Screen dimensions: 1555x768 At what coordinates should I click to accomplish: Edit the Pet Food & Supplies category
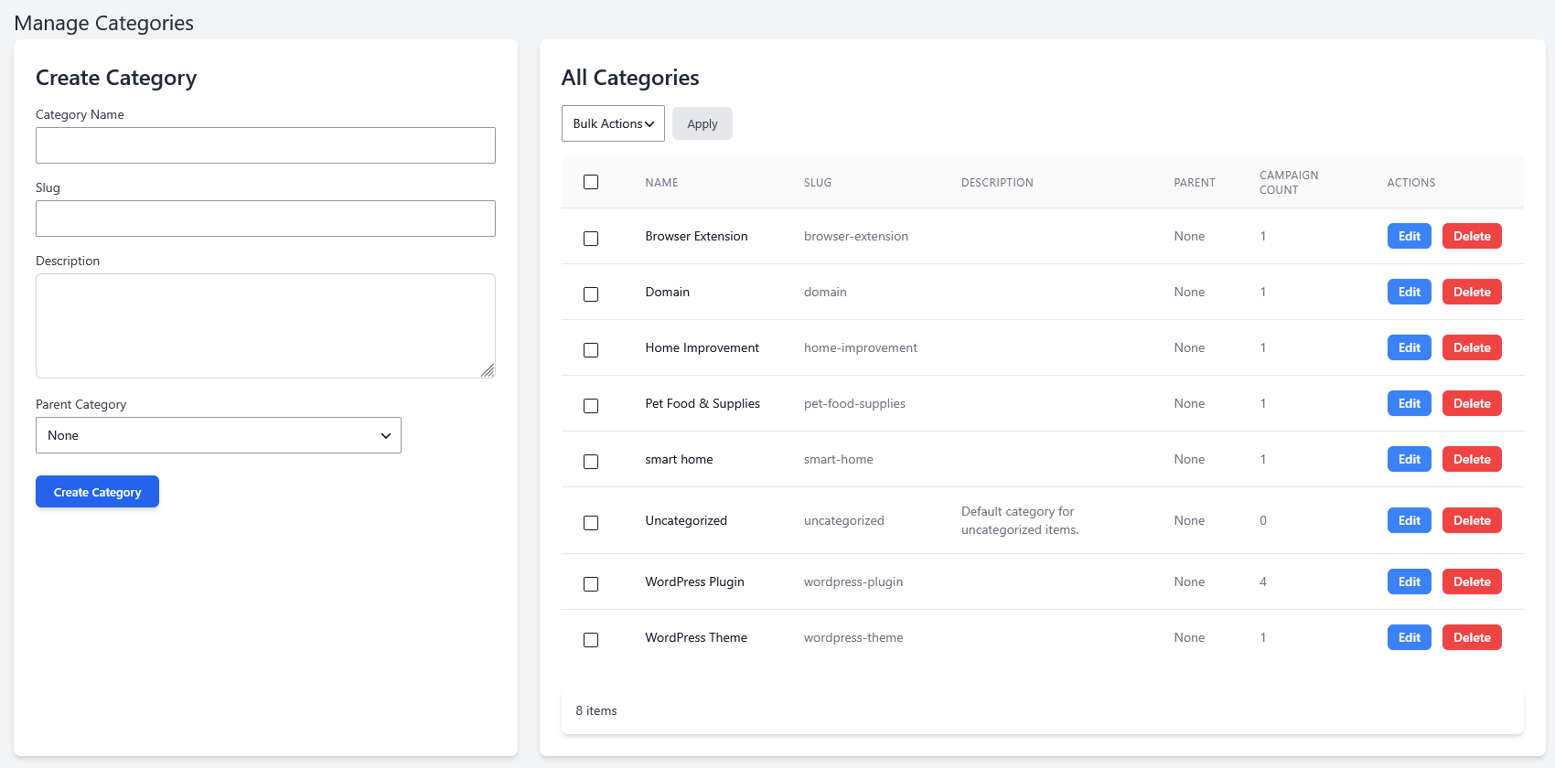(1410, 403)
